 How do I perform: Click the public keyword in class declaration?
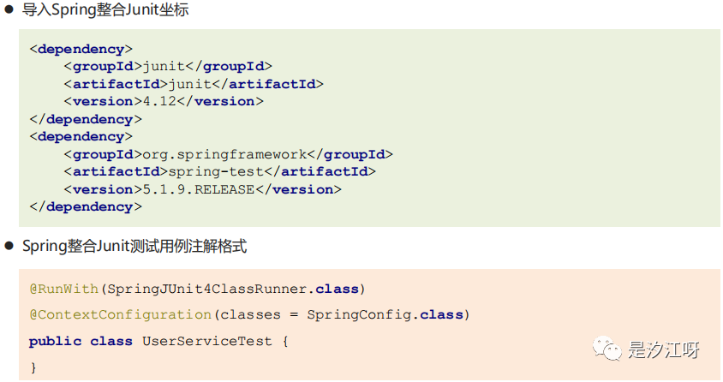coord(56,342)
